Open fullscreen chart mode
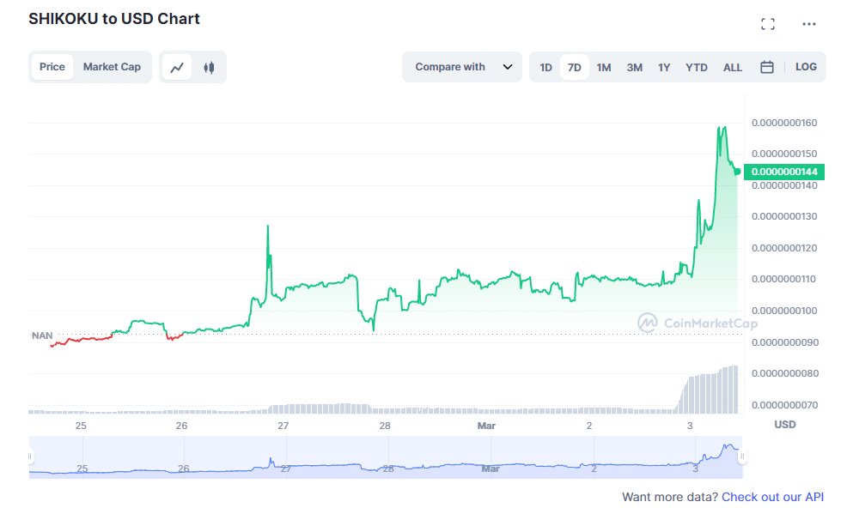This screenshot has width=847, height=520. 768,24
